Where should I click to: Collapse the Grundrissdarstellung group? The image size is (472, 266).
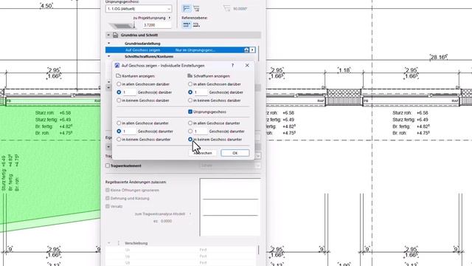[x=109, y=44]
